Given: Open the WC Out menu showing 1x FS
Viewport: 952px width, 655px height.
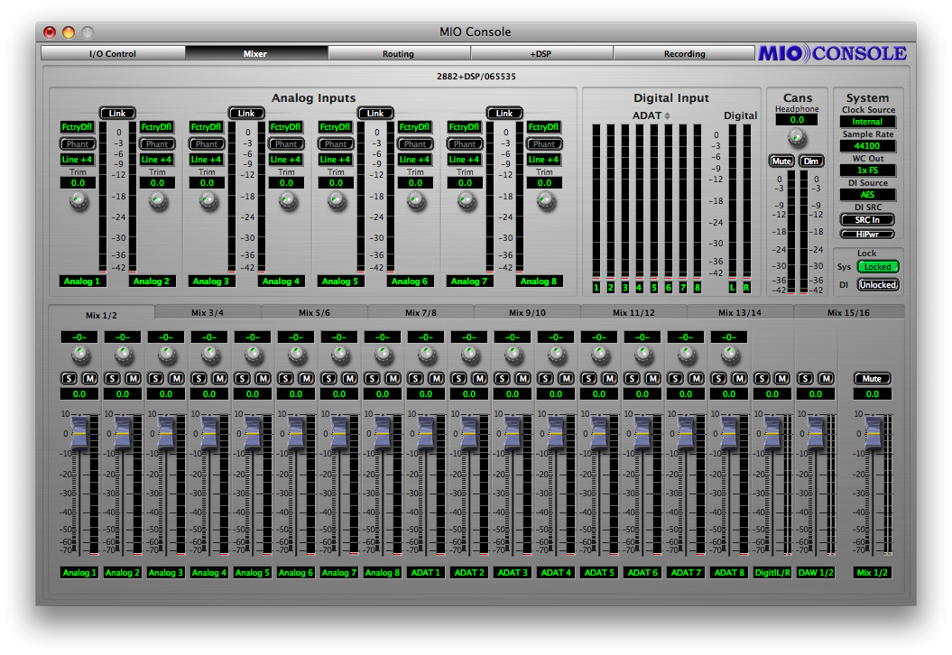Looking at the screenshot, I should [867, 170].
